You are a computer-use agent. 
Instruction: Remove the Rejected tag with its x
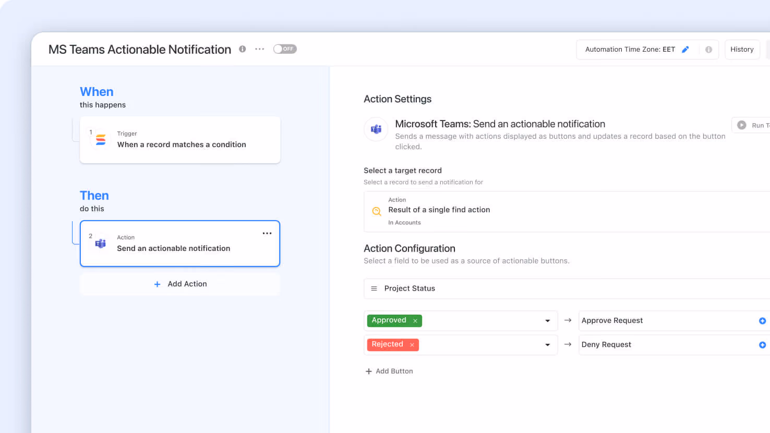click(412, 345)
